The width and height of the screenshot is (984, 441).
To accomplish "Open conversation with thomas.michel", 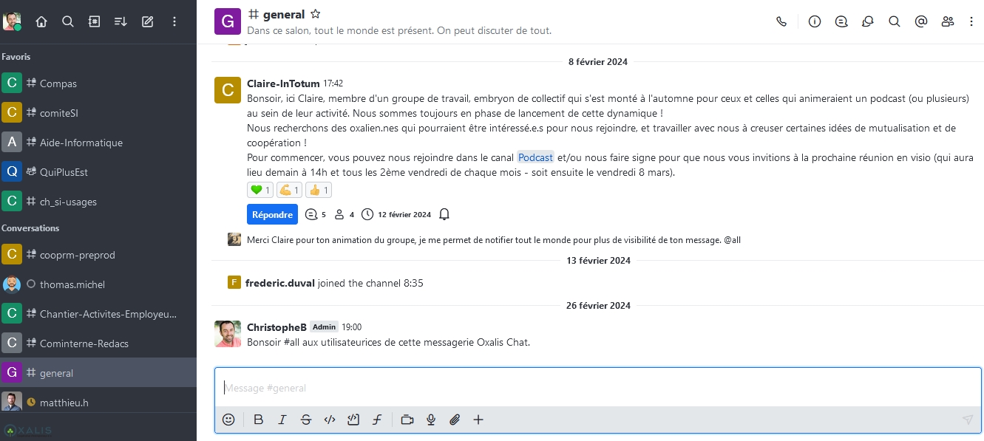I will pyautogui.click(x=72, y=284).
